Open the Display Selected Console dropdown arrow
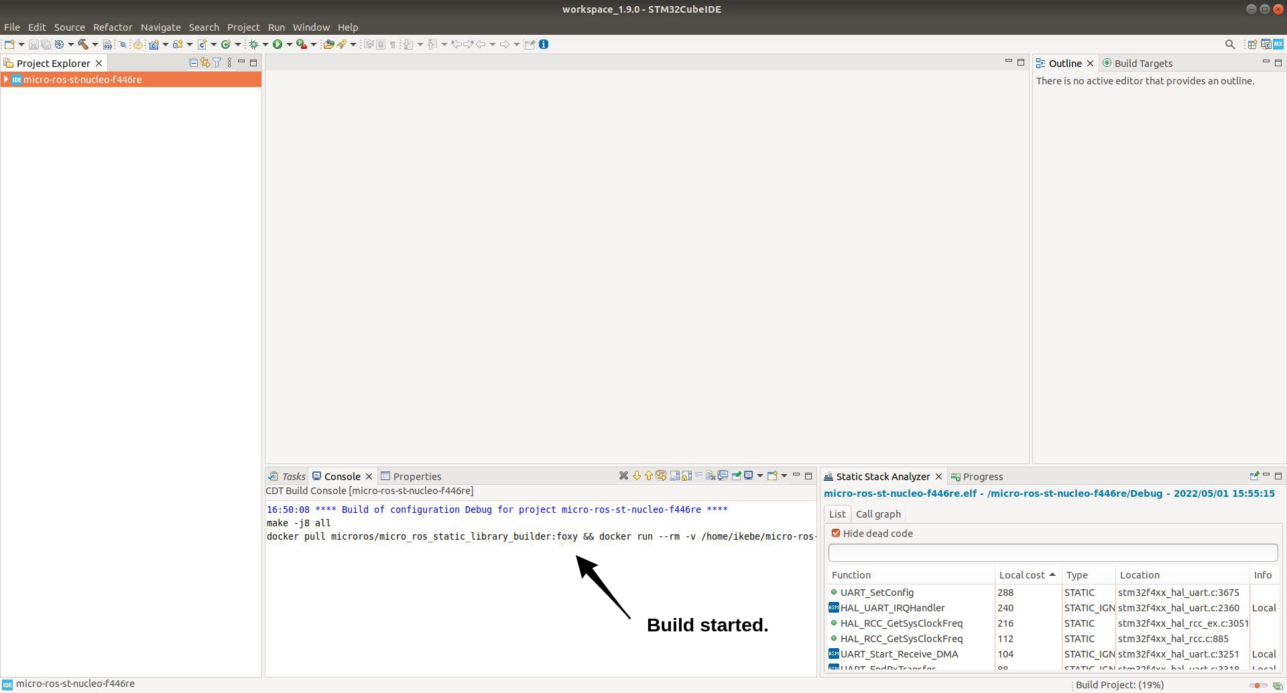 (760, 476)
